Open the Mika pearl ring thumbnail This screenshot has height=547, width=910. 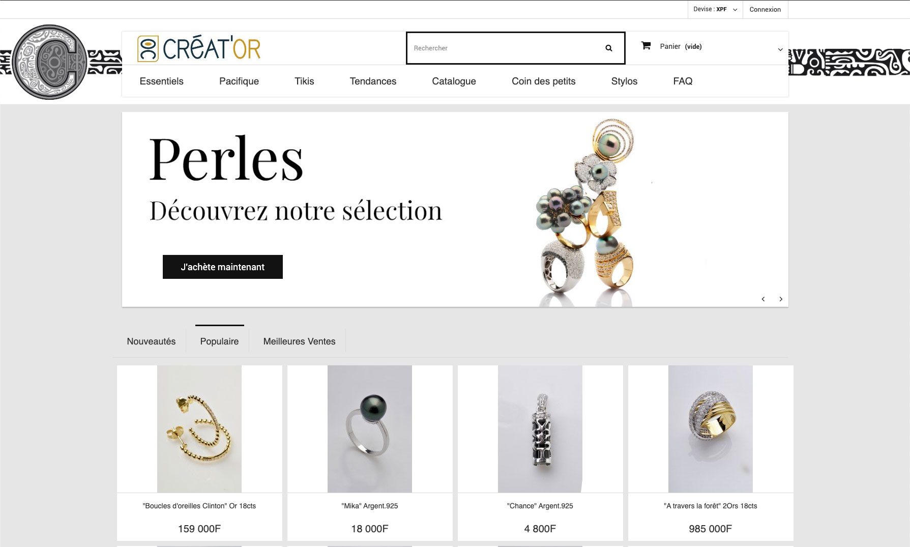coord(370,429)
